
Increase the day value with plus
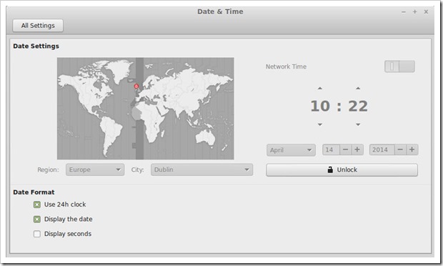pyautogui.click(x=357, y=149)
